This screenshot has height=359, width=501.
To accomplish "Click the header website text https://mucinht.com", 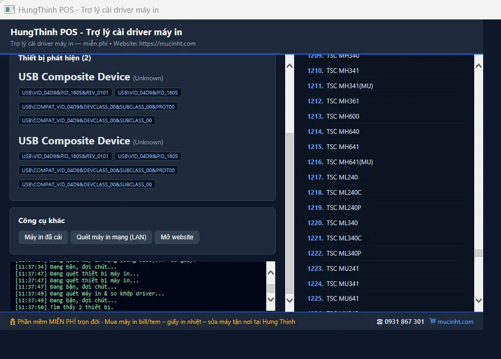I will click(168, 44).
